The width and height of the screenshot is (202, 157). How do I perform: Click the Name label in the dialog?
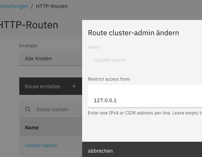coord(94,47)
